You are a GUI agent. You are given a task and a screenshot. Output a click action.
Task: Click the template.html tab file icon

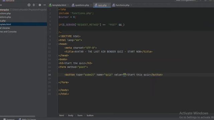coord(50,5)
